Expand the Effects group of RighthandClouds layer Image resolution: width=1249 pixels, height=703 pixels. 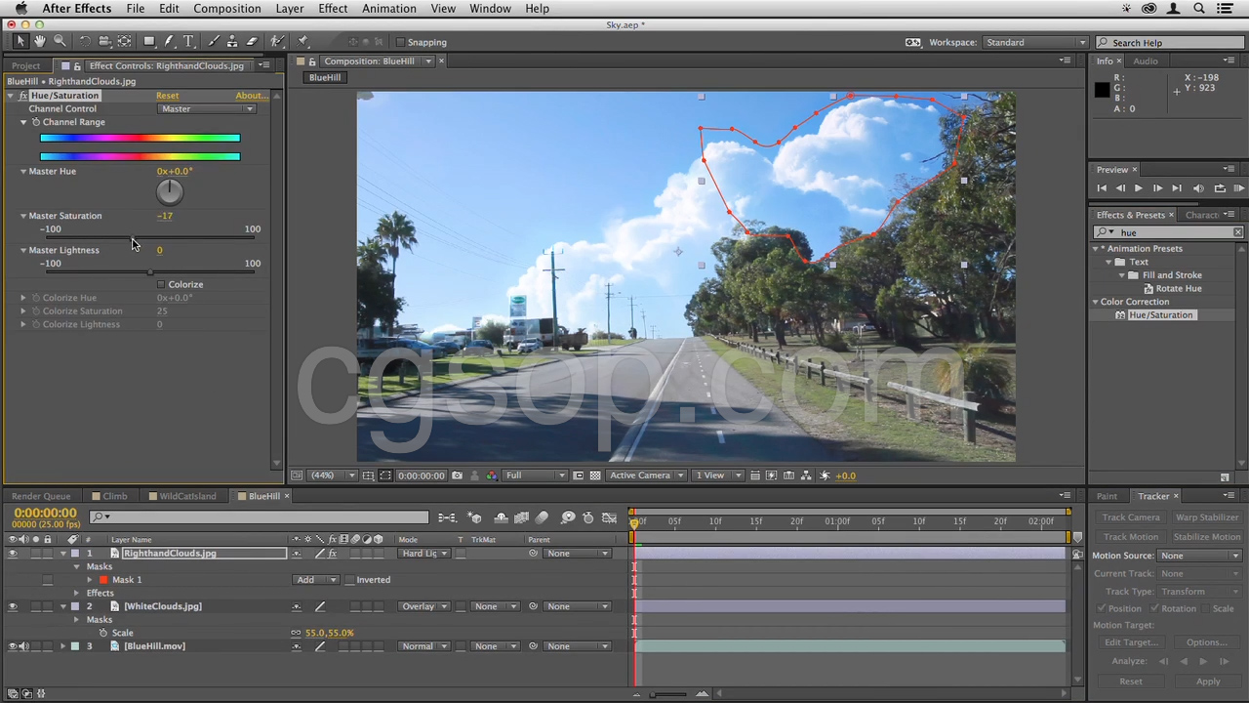click(x=76, y=593)
